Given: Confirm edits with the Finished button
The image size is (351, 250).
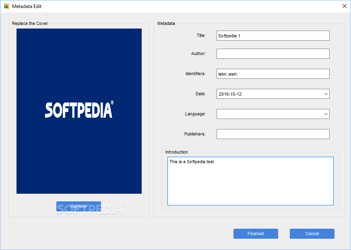Looking at the screenshot, I should [x=256, y=234].
